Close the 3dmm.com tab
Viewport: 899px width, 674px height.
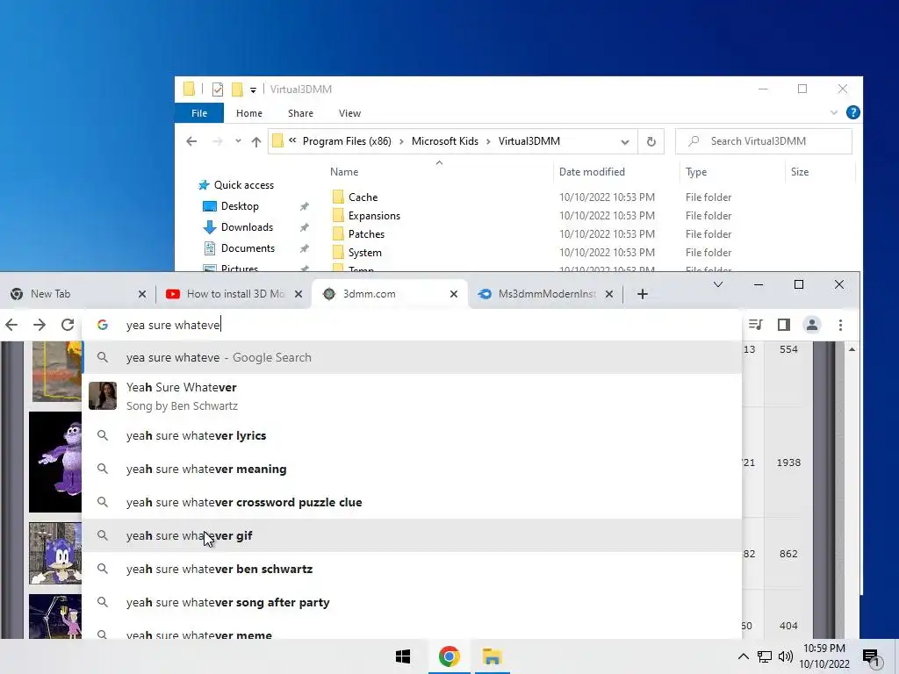[x=454, y=294]
